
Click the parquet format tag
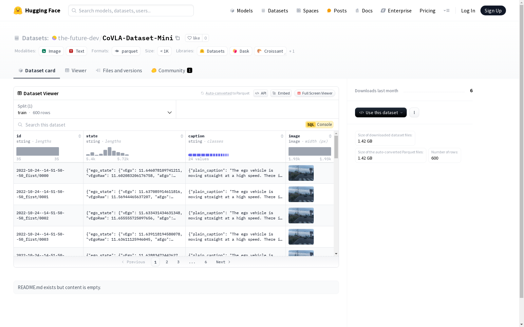click(x=126, y=51)
